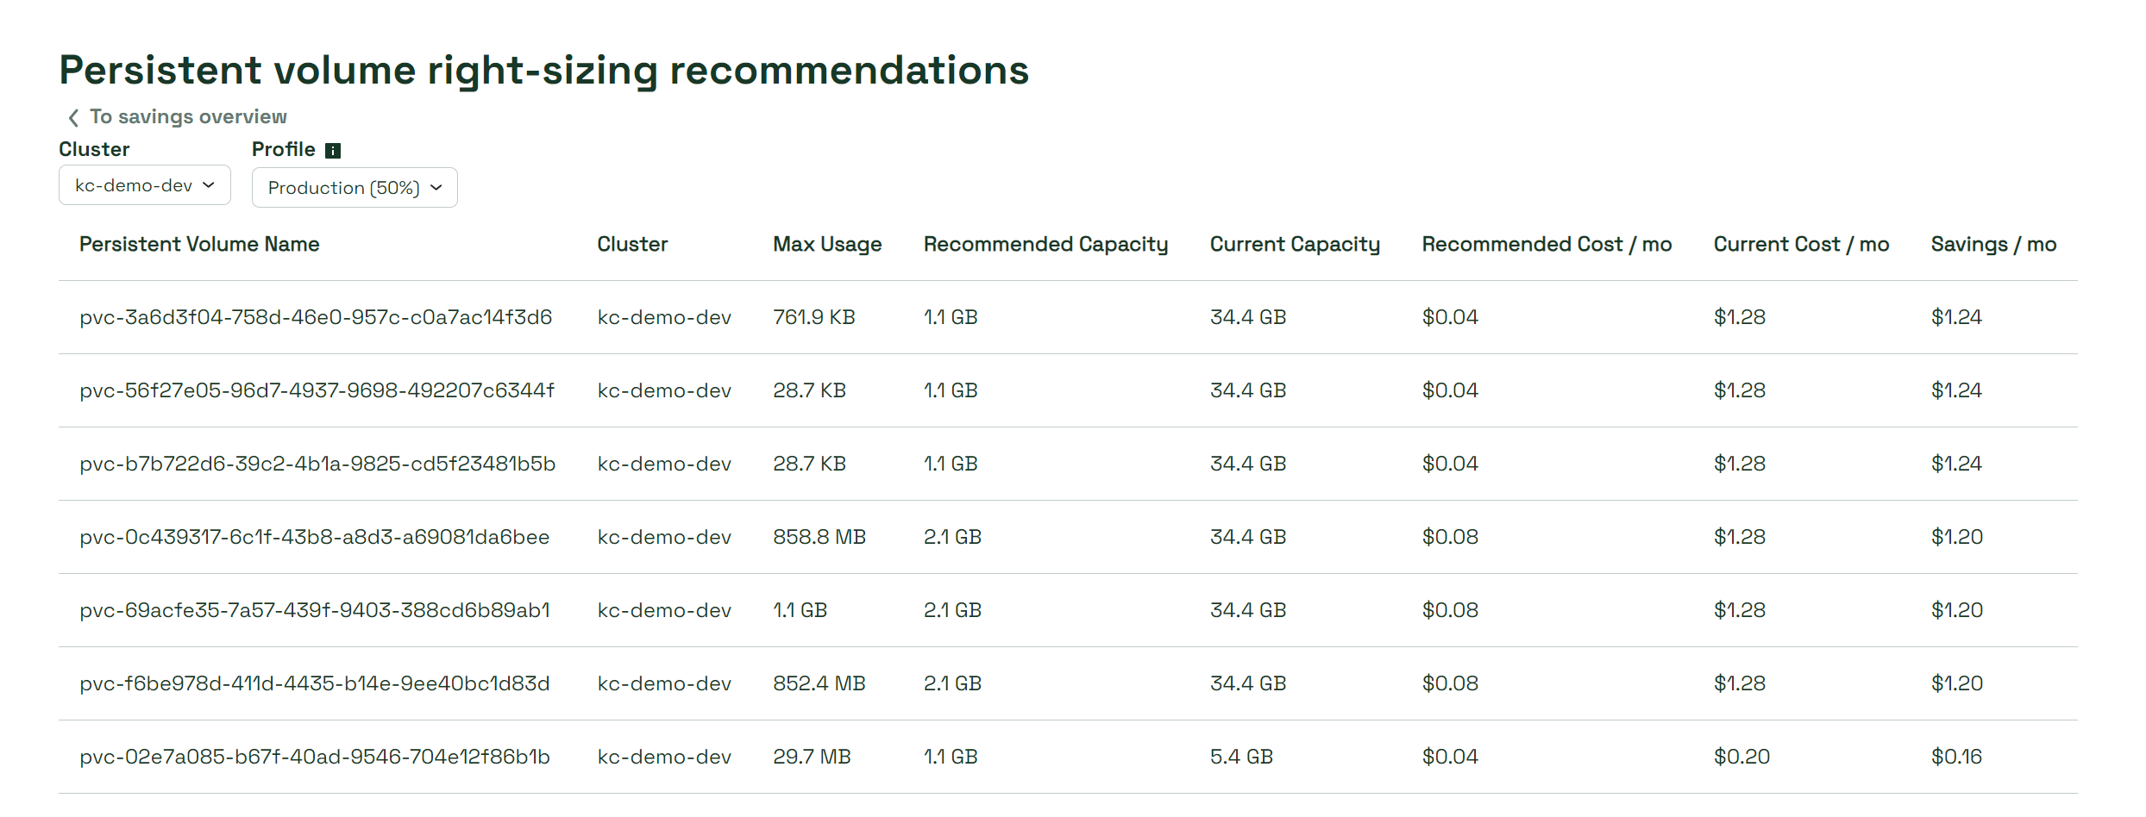Click the kc-demo-dev cluster cell for pvc-02e7a085
Image resolution: width=2146 pixels, height=817 pixels.
point(664,757)
